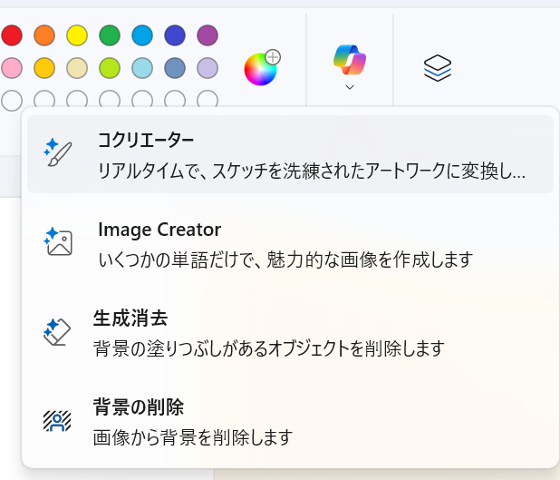
Task: Pick the red color swatch
Action: (12, 35)
